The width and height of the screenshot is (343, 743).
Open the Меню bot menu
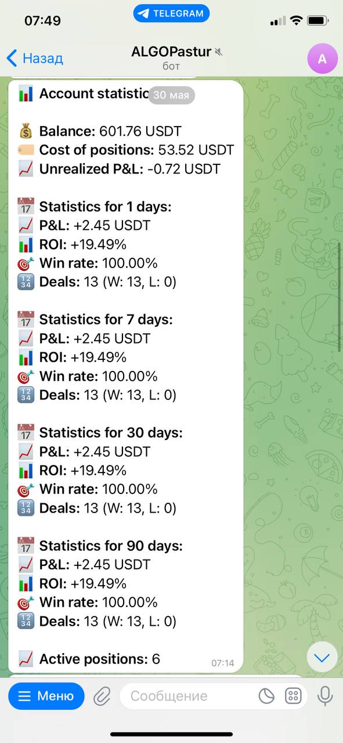pos(46,696)
